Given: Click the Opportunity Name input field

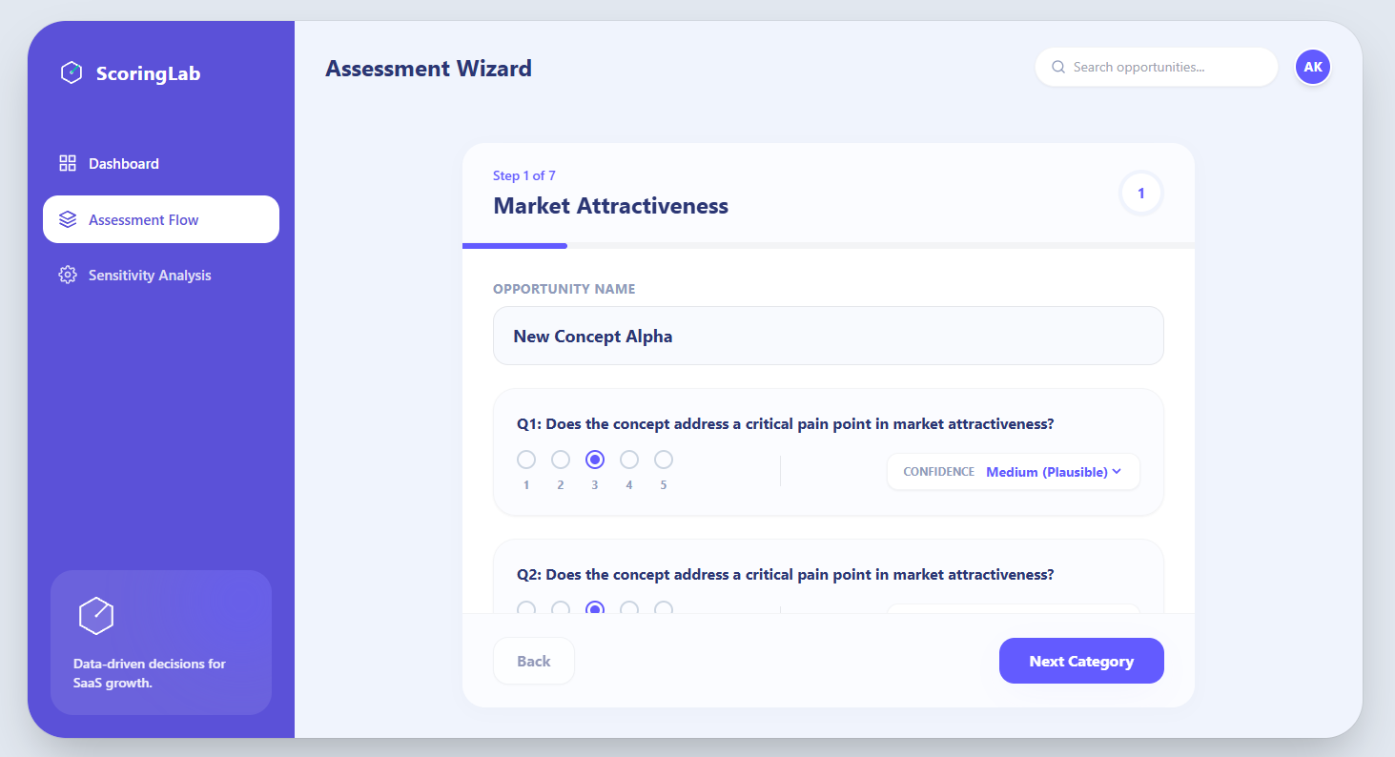Looking at the screenshot, I should click(x=829, y=336).
